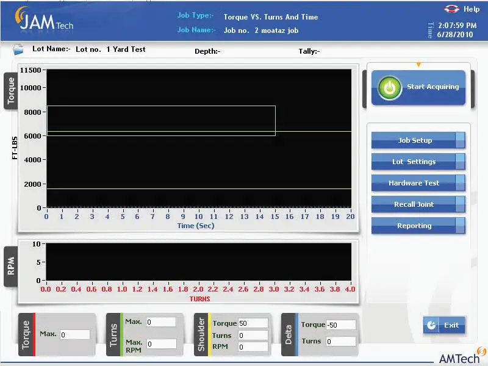Click the 'Job Name:-' label
The width and height of the screenshot is (488, 366).
click(196, 30)
